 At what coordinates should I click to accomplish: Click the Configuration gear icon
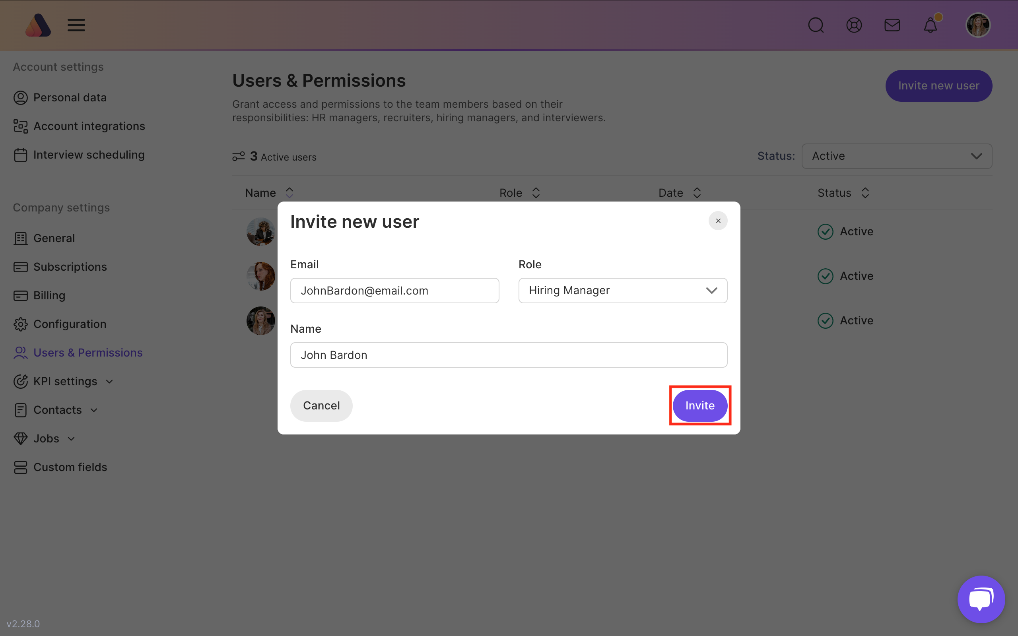click(20, 324)
